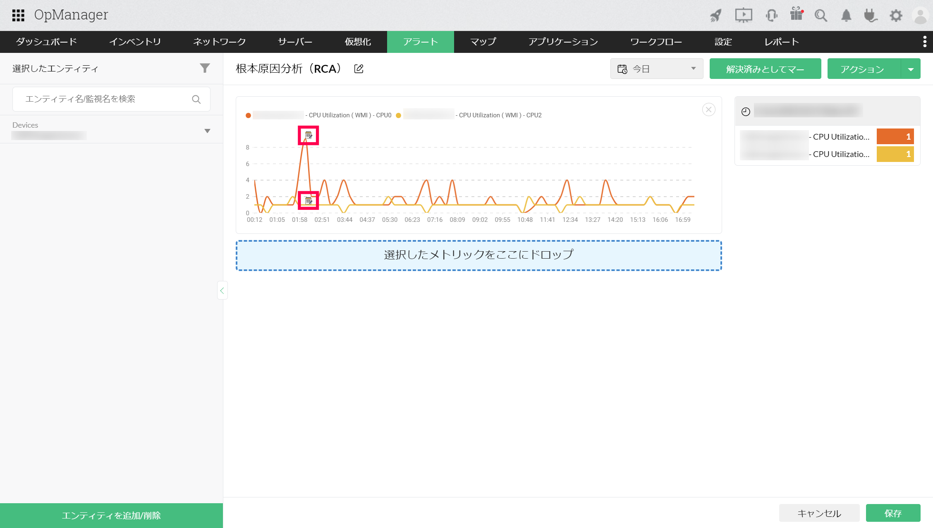Click the headset support icon
The width and height of the screenshot is (933, 528).
click(771, 16)
